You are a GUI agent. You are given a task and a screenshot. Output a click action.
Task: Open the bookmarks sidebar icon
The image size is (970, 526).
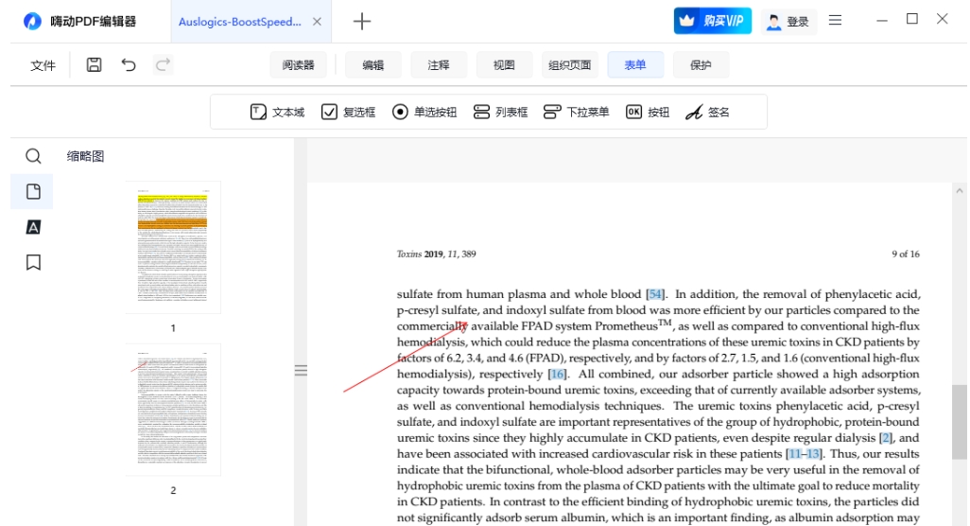coord(33,262)
